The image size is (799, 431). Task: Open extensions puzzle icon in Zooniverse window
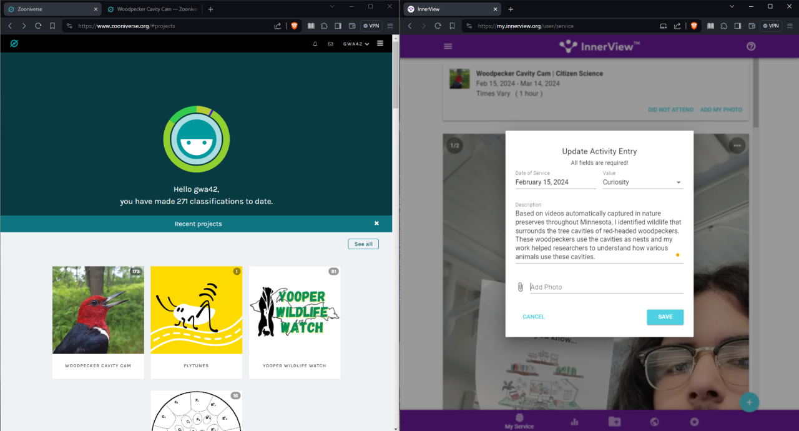(x=324, y=26)
